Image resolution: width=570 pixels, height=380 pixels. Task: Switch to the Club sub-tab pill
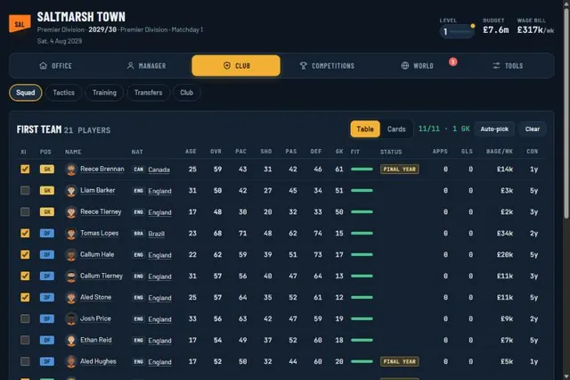pyautogui.click(x=186, y=93)
